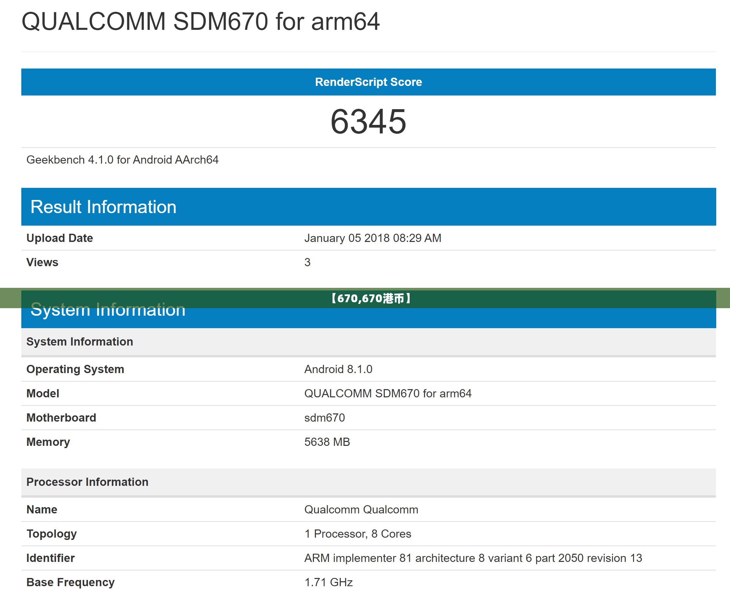Select the ARM implementer 81 identifier value

click(474, 559)
